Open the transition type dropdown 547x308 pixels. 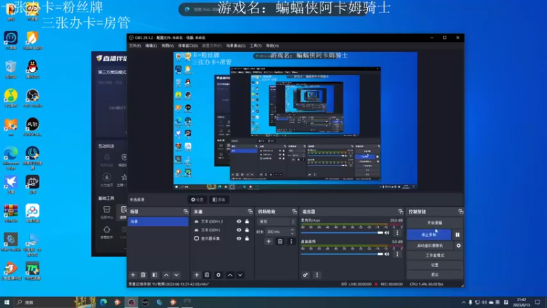pos(276,222)
